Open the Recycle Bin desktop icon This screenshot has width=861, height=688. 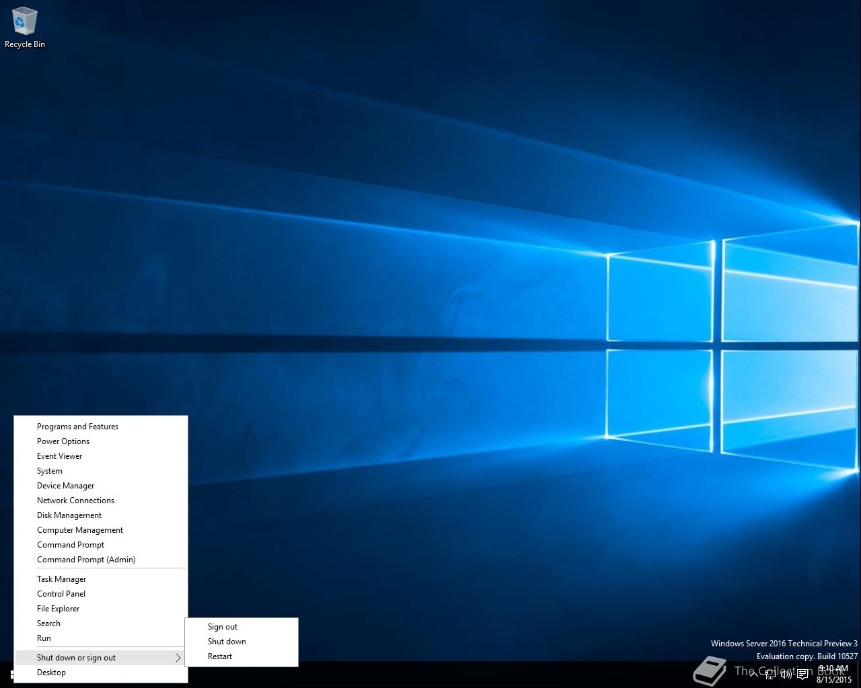(24, 28)
